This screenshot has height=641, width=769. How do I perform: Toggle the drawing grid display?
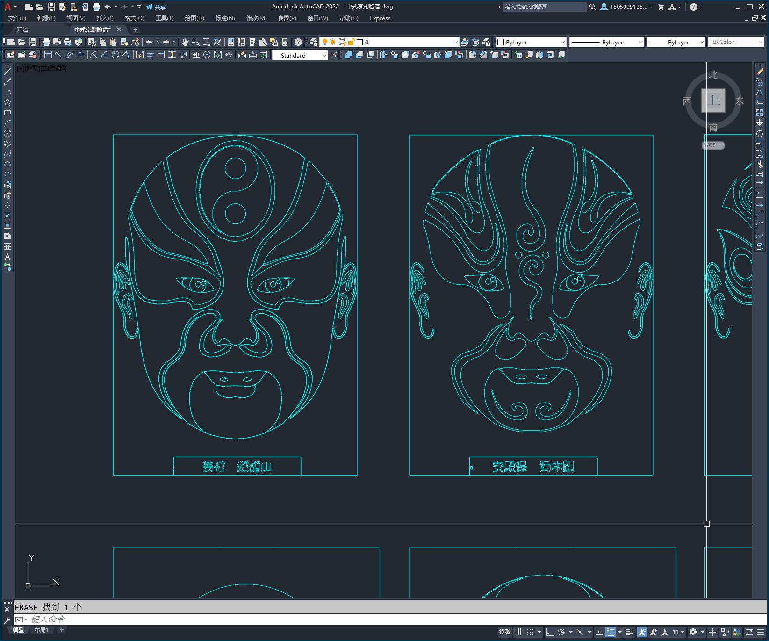[518, 632]
